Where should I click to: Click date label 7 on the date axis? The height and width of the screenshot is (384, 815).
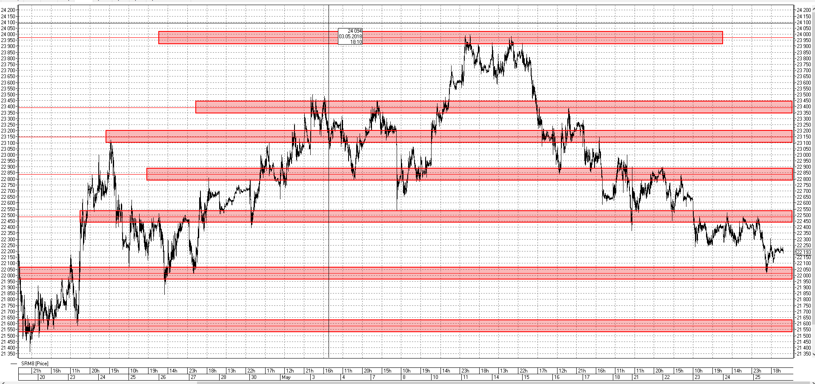pyautogui.click(x=374, y=377)
